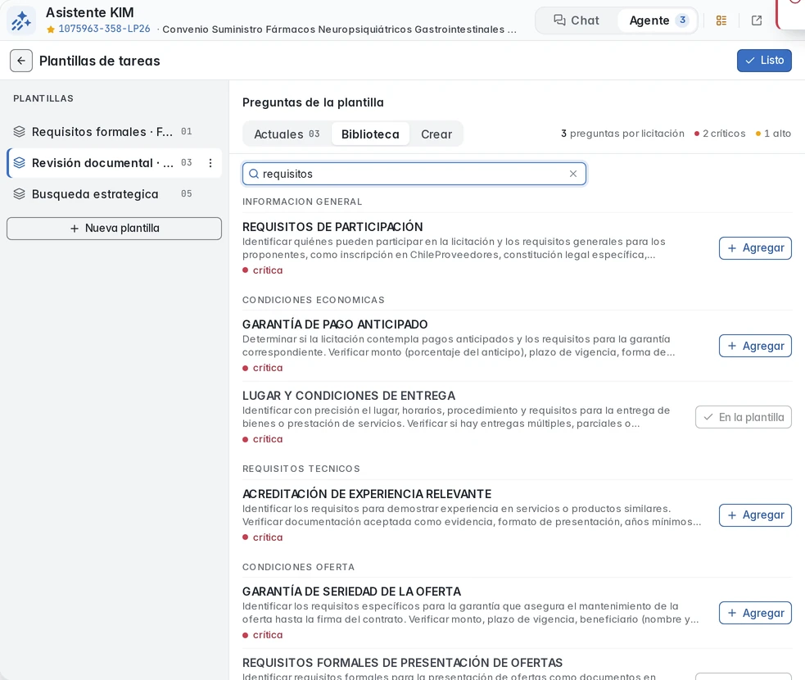Click the 3 preguntas por licitación text
This screenshot has width=805, height=680.
point(622,134)
